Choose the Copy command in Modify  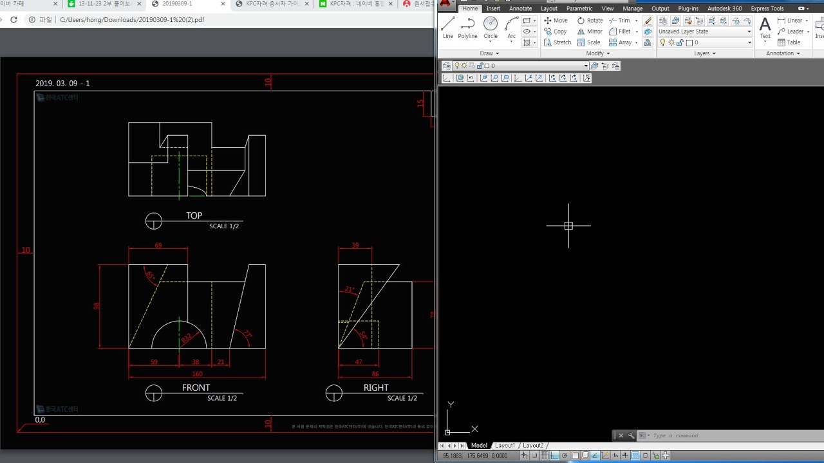coord(556,32)
